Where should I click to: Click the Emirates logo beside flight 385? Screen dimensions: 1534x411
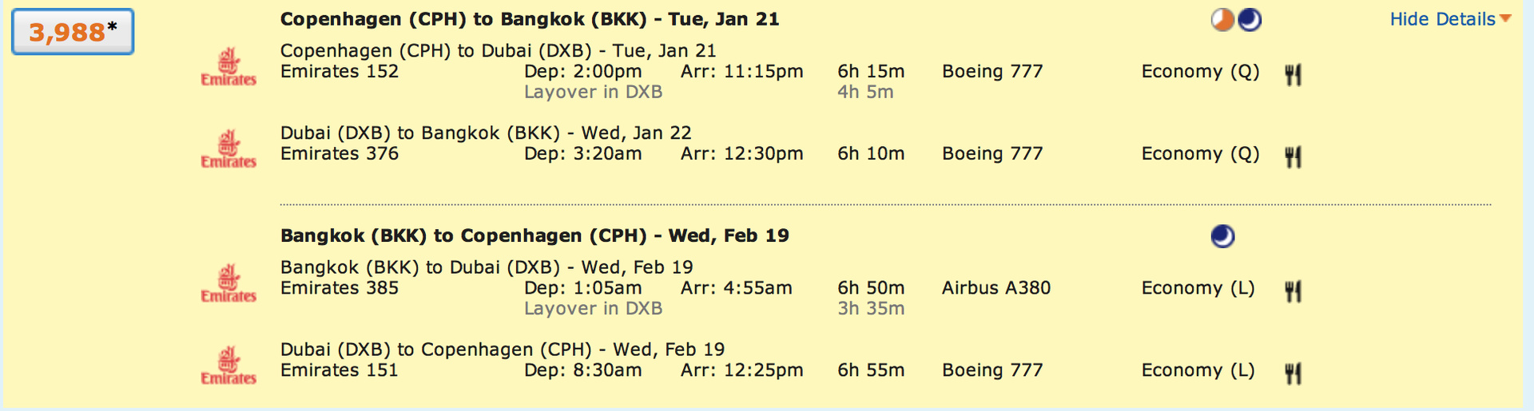tap(229, 283)
